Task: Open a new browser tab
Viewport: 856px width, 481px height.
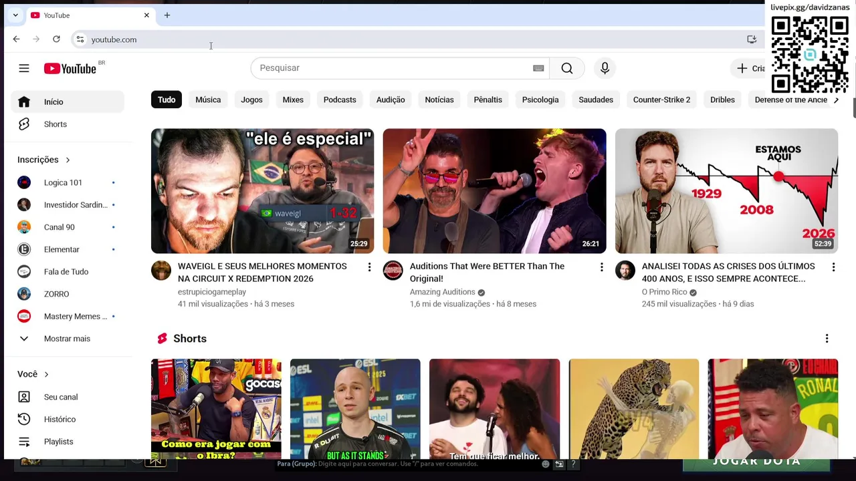Action: pos(167,15)
